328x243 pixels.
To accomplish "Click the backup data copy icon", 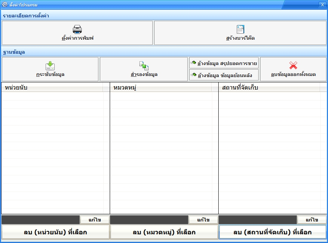I will click(144, 66).
